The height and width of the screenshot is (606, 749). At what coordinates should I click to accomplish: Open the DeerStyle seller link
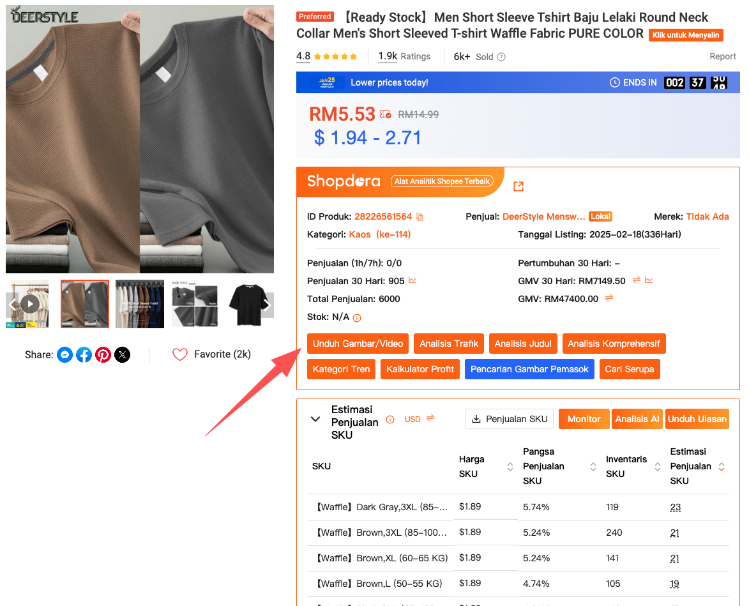pyautogui.click(x=544, y=216)
